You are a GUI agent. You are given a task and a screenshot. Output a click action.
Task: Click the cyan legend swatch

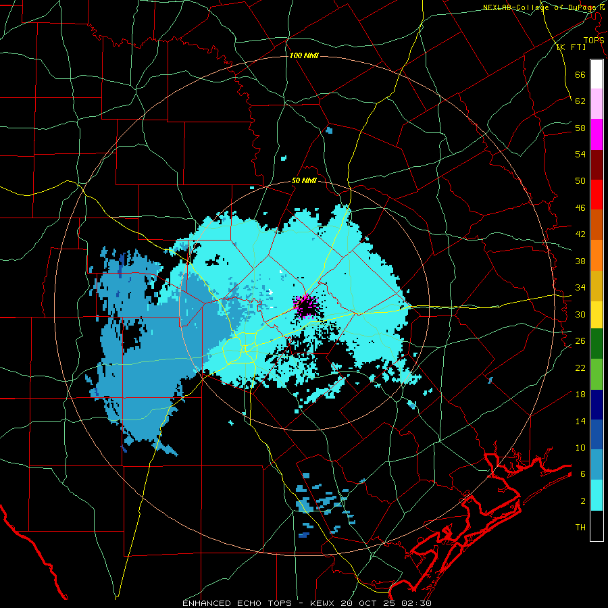tap(597, 495)
